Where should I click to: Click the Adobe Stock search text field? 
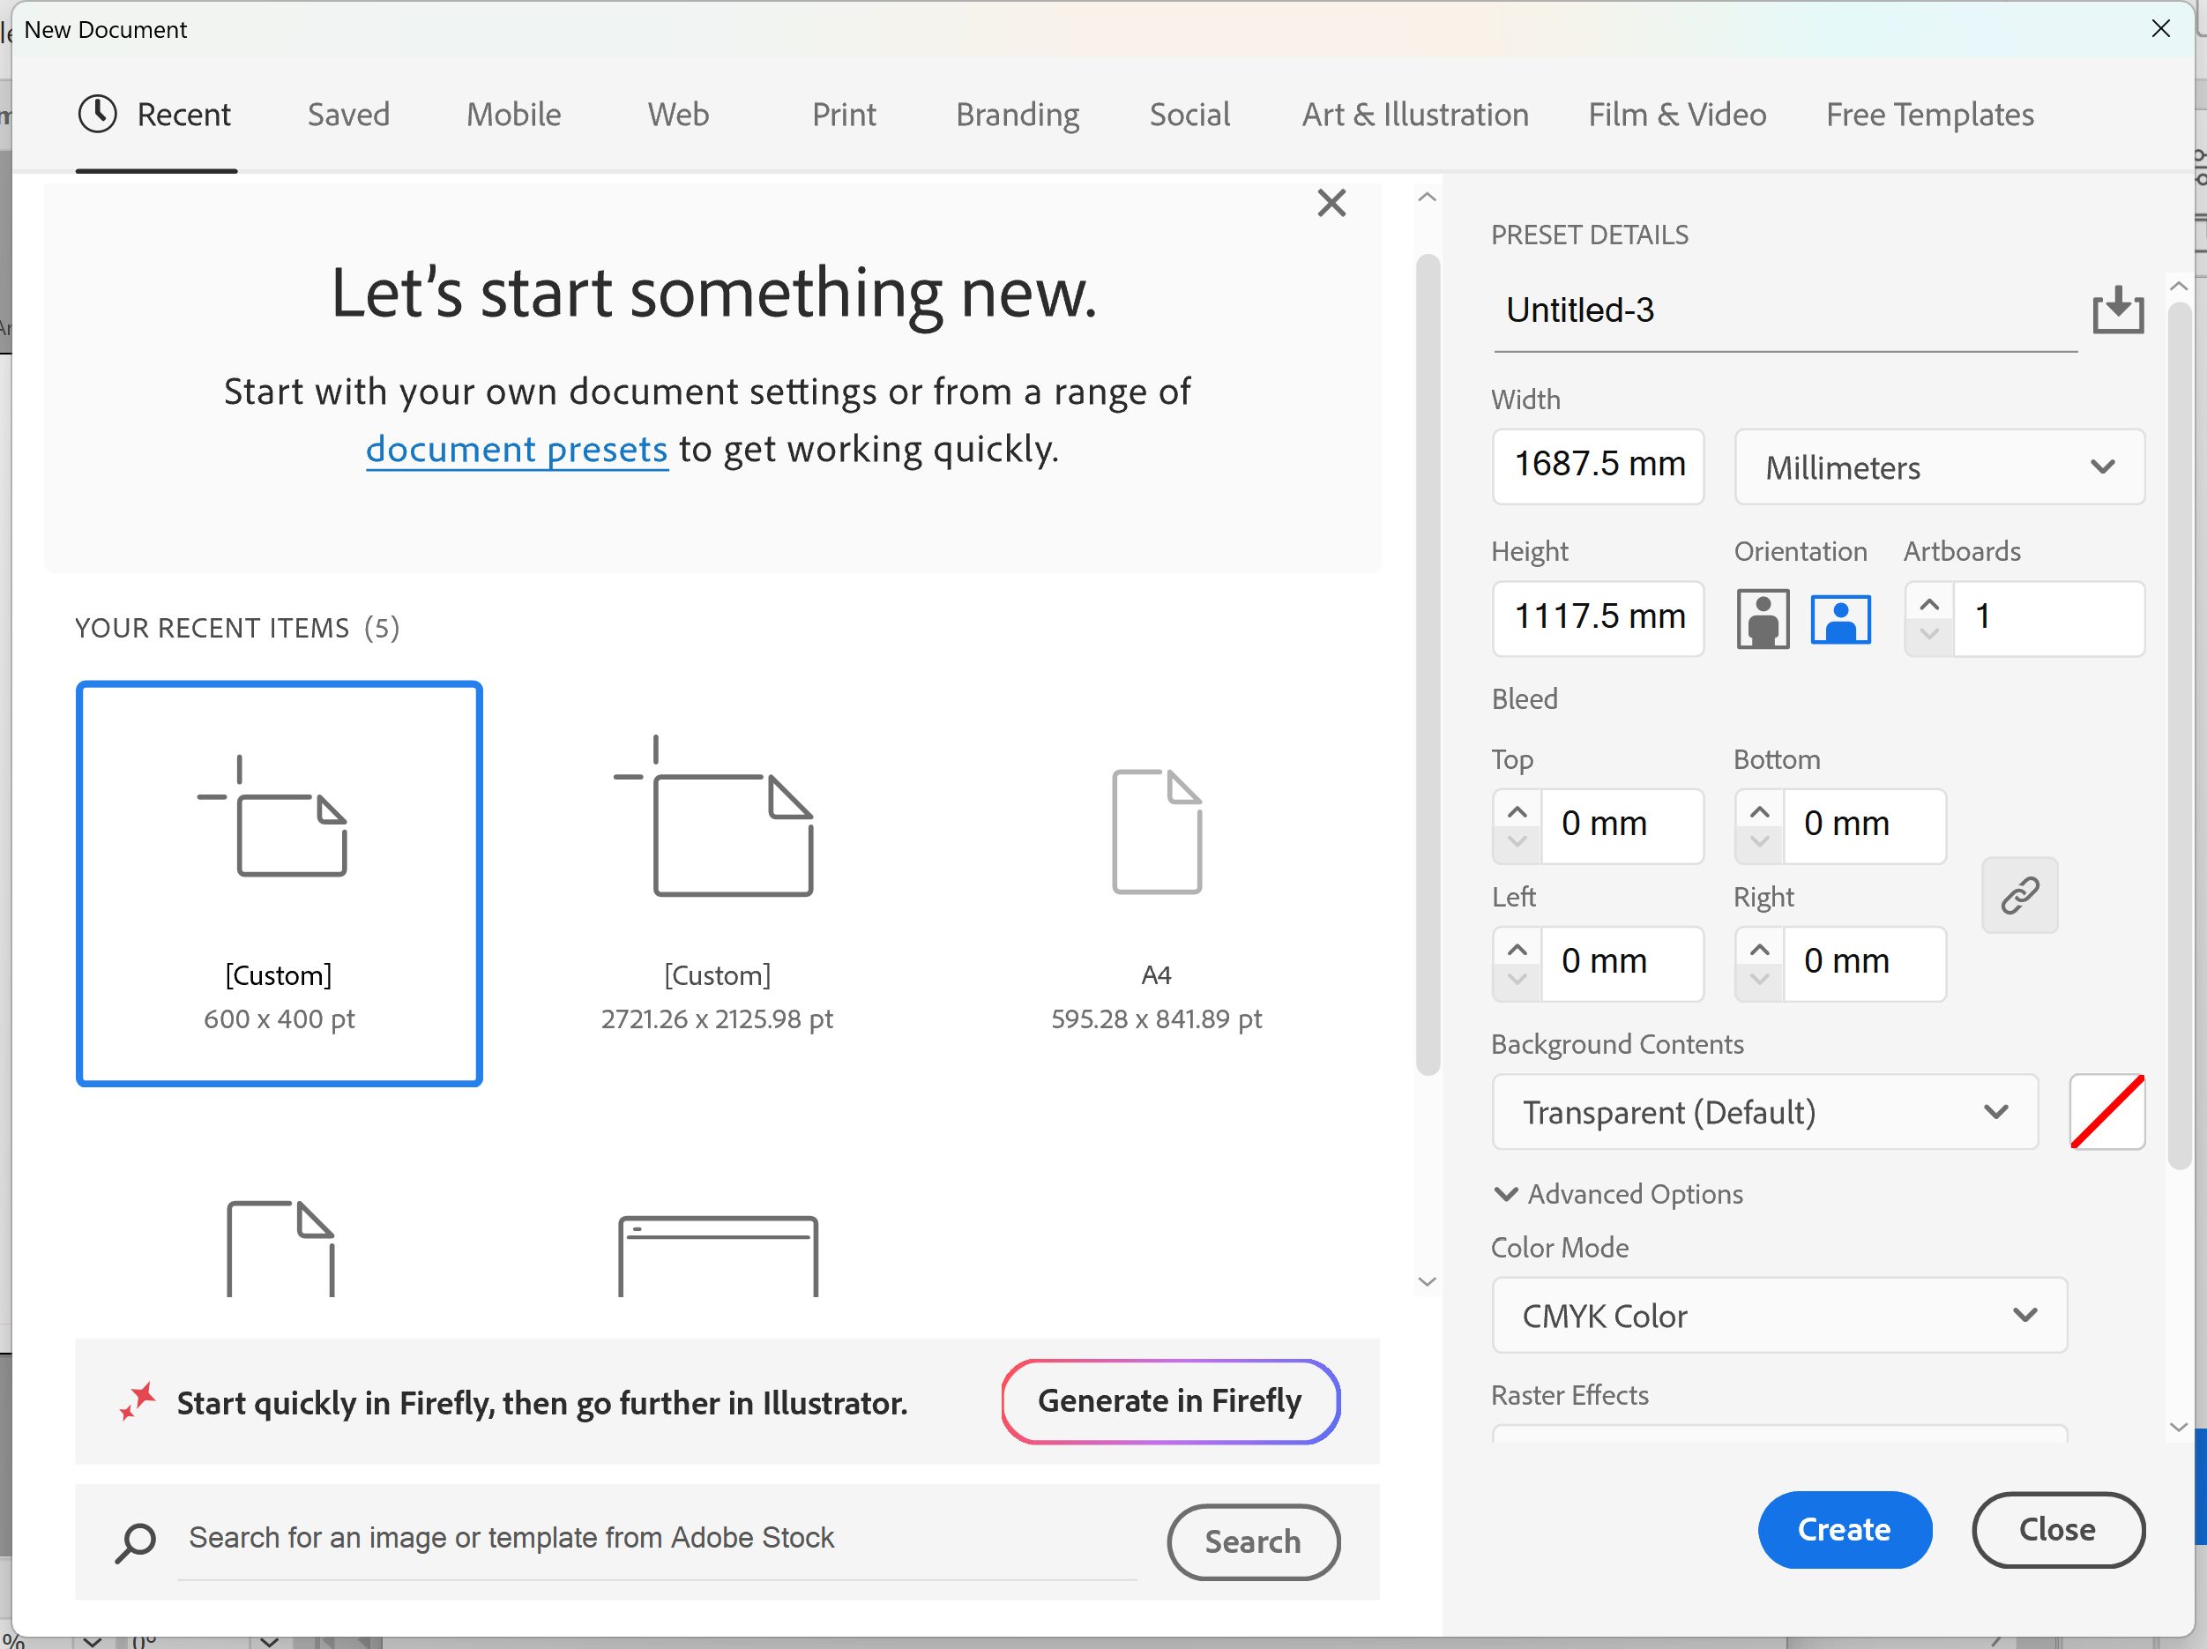coord(658,1538)
